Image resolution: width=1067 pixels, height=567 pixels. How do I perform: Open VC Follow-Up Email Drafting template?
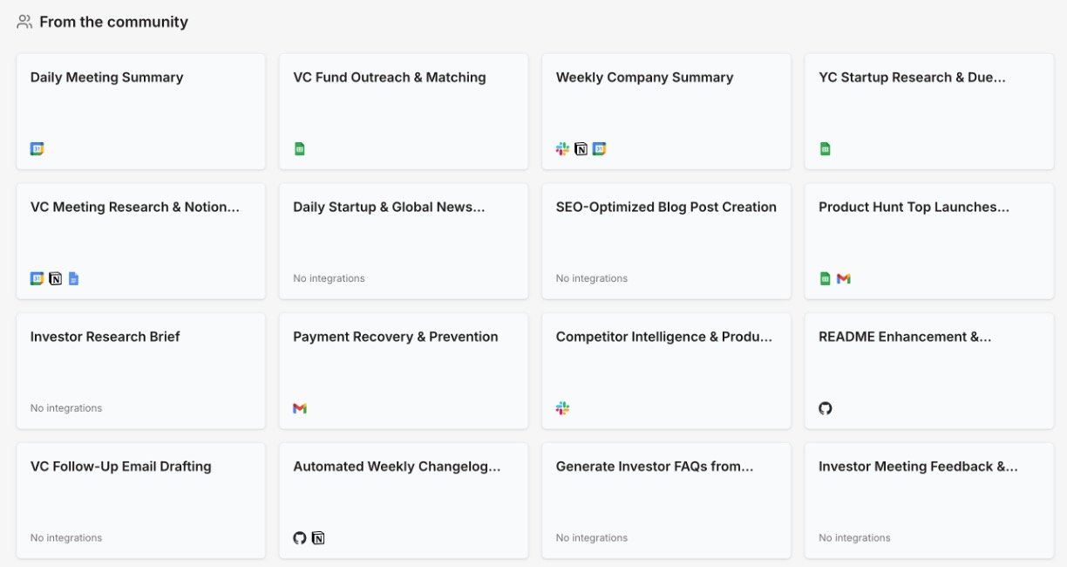click(140, 500)
